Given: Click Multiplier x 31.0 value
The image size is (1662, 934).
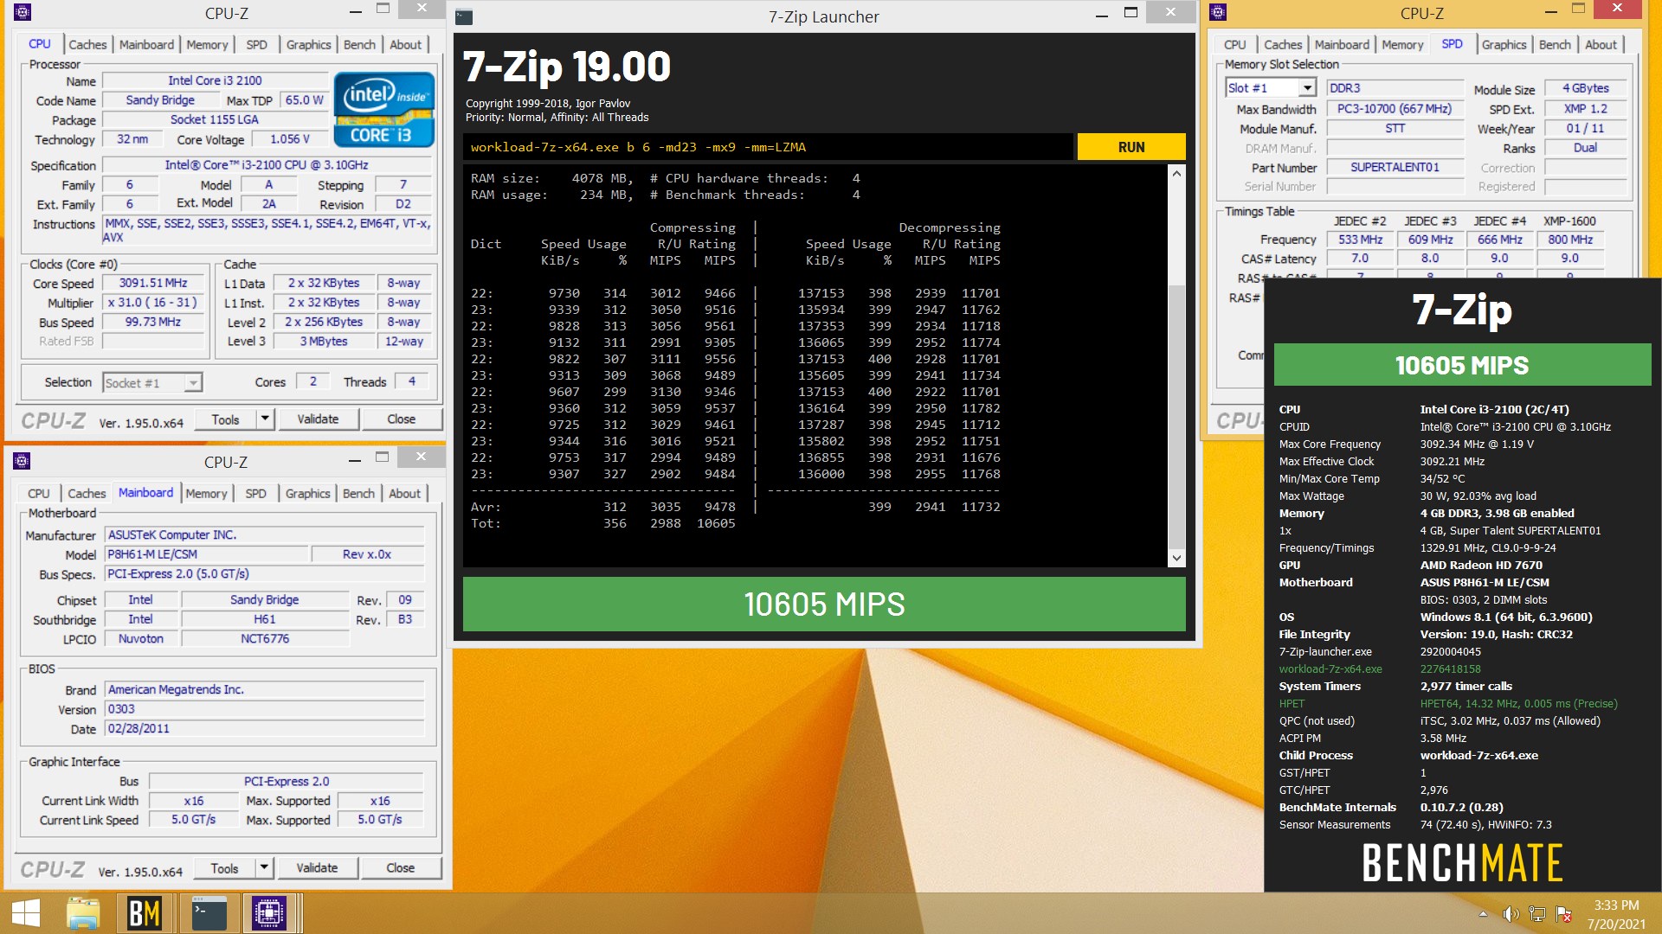Looking at the screenshot, I should coord(153,302).
